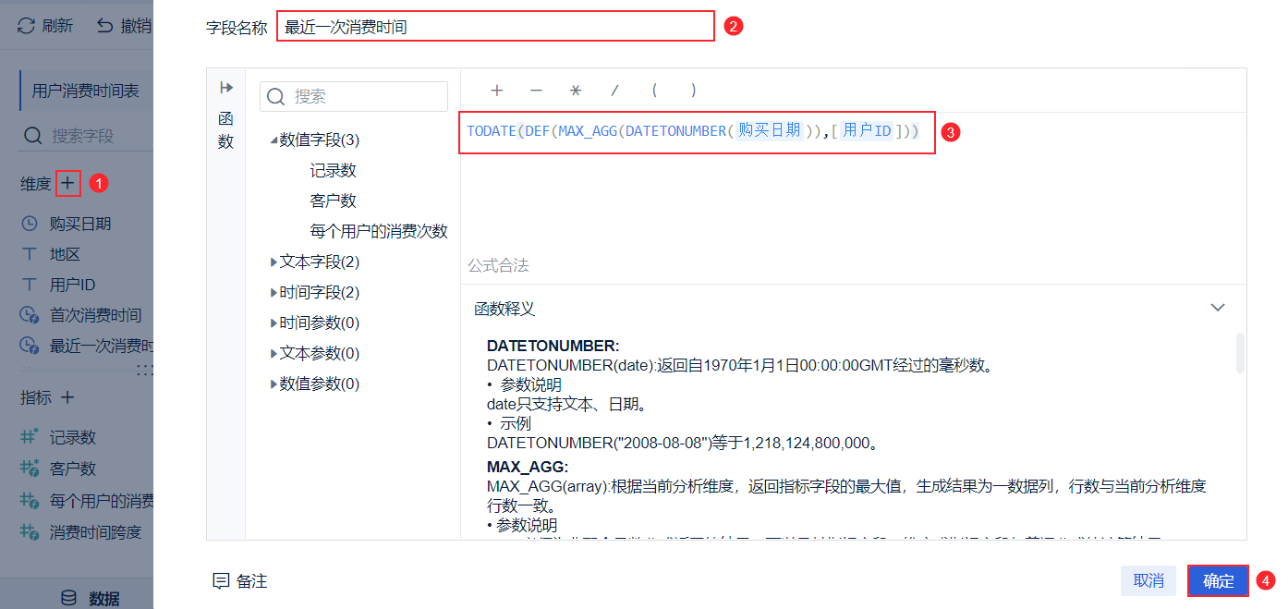Expand the 文本字段(2) tree node

click(x=273, y=262)
